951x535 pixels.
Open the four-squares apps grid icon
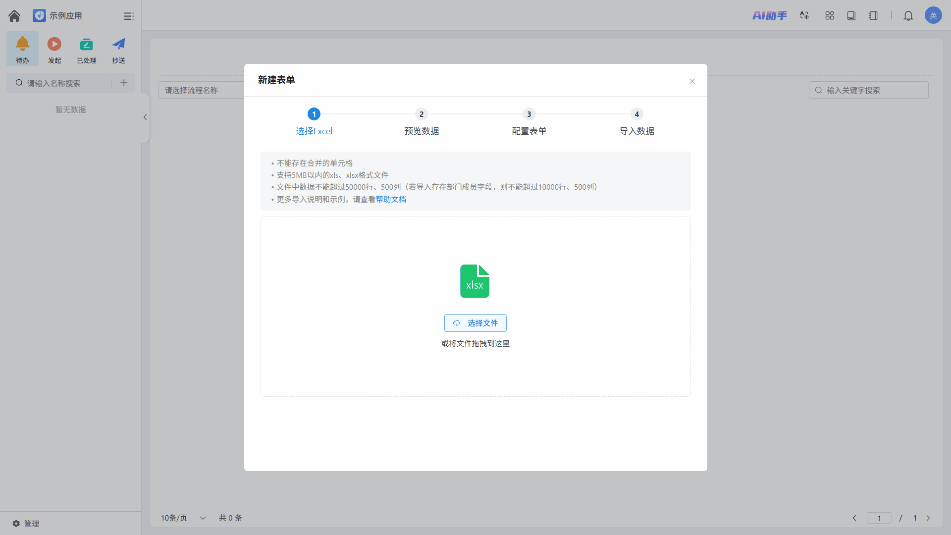(830, 16)
